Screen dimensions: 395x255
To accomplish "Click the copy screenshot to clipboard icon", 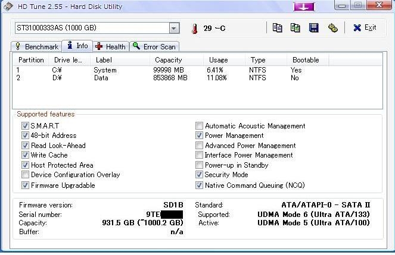I will 296,27.
